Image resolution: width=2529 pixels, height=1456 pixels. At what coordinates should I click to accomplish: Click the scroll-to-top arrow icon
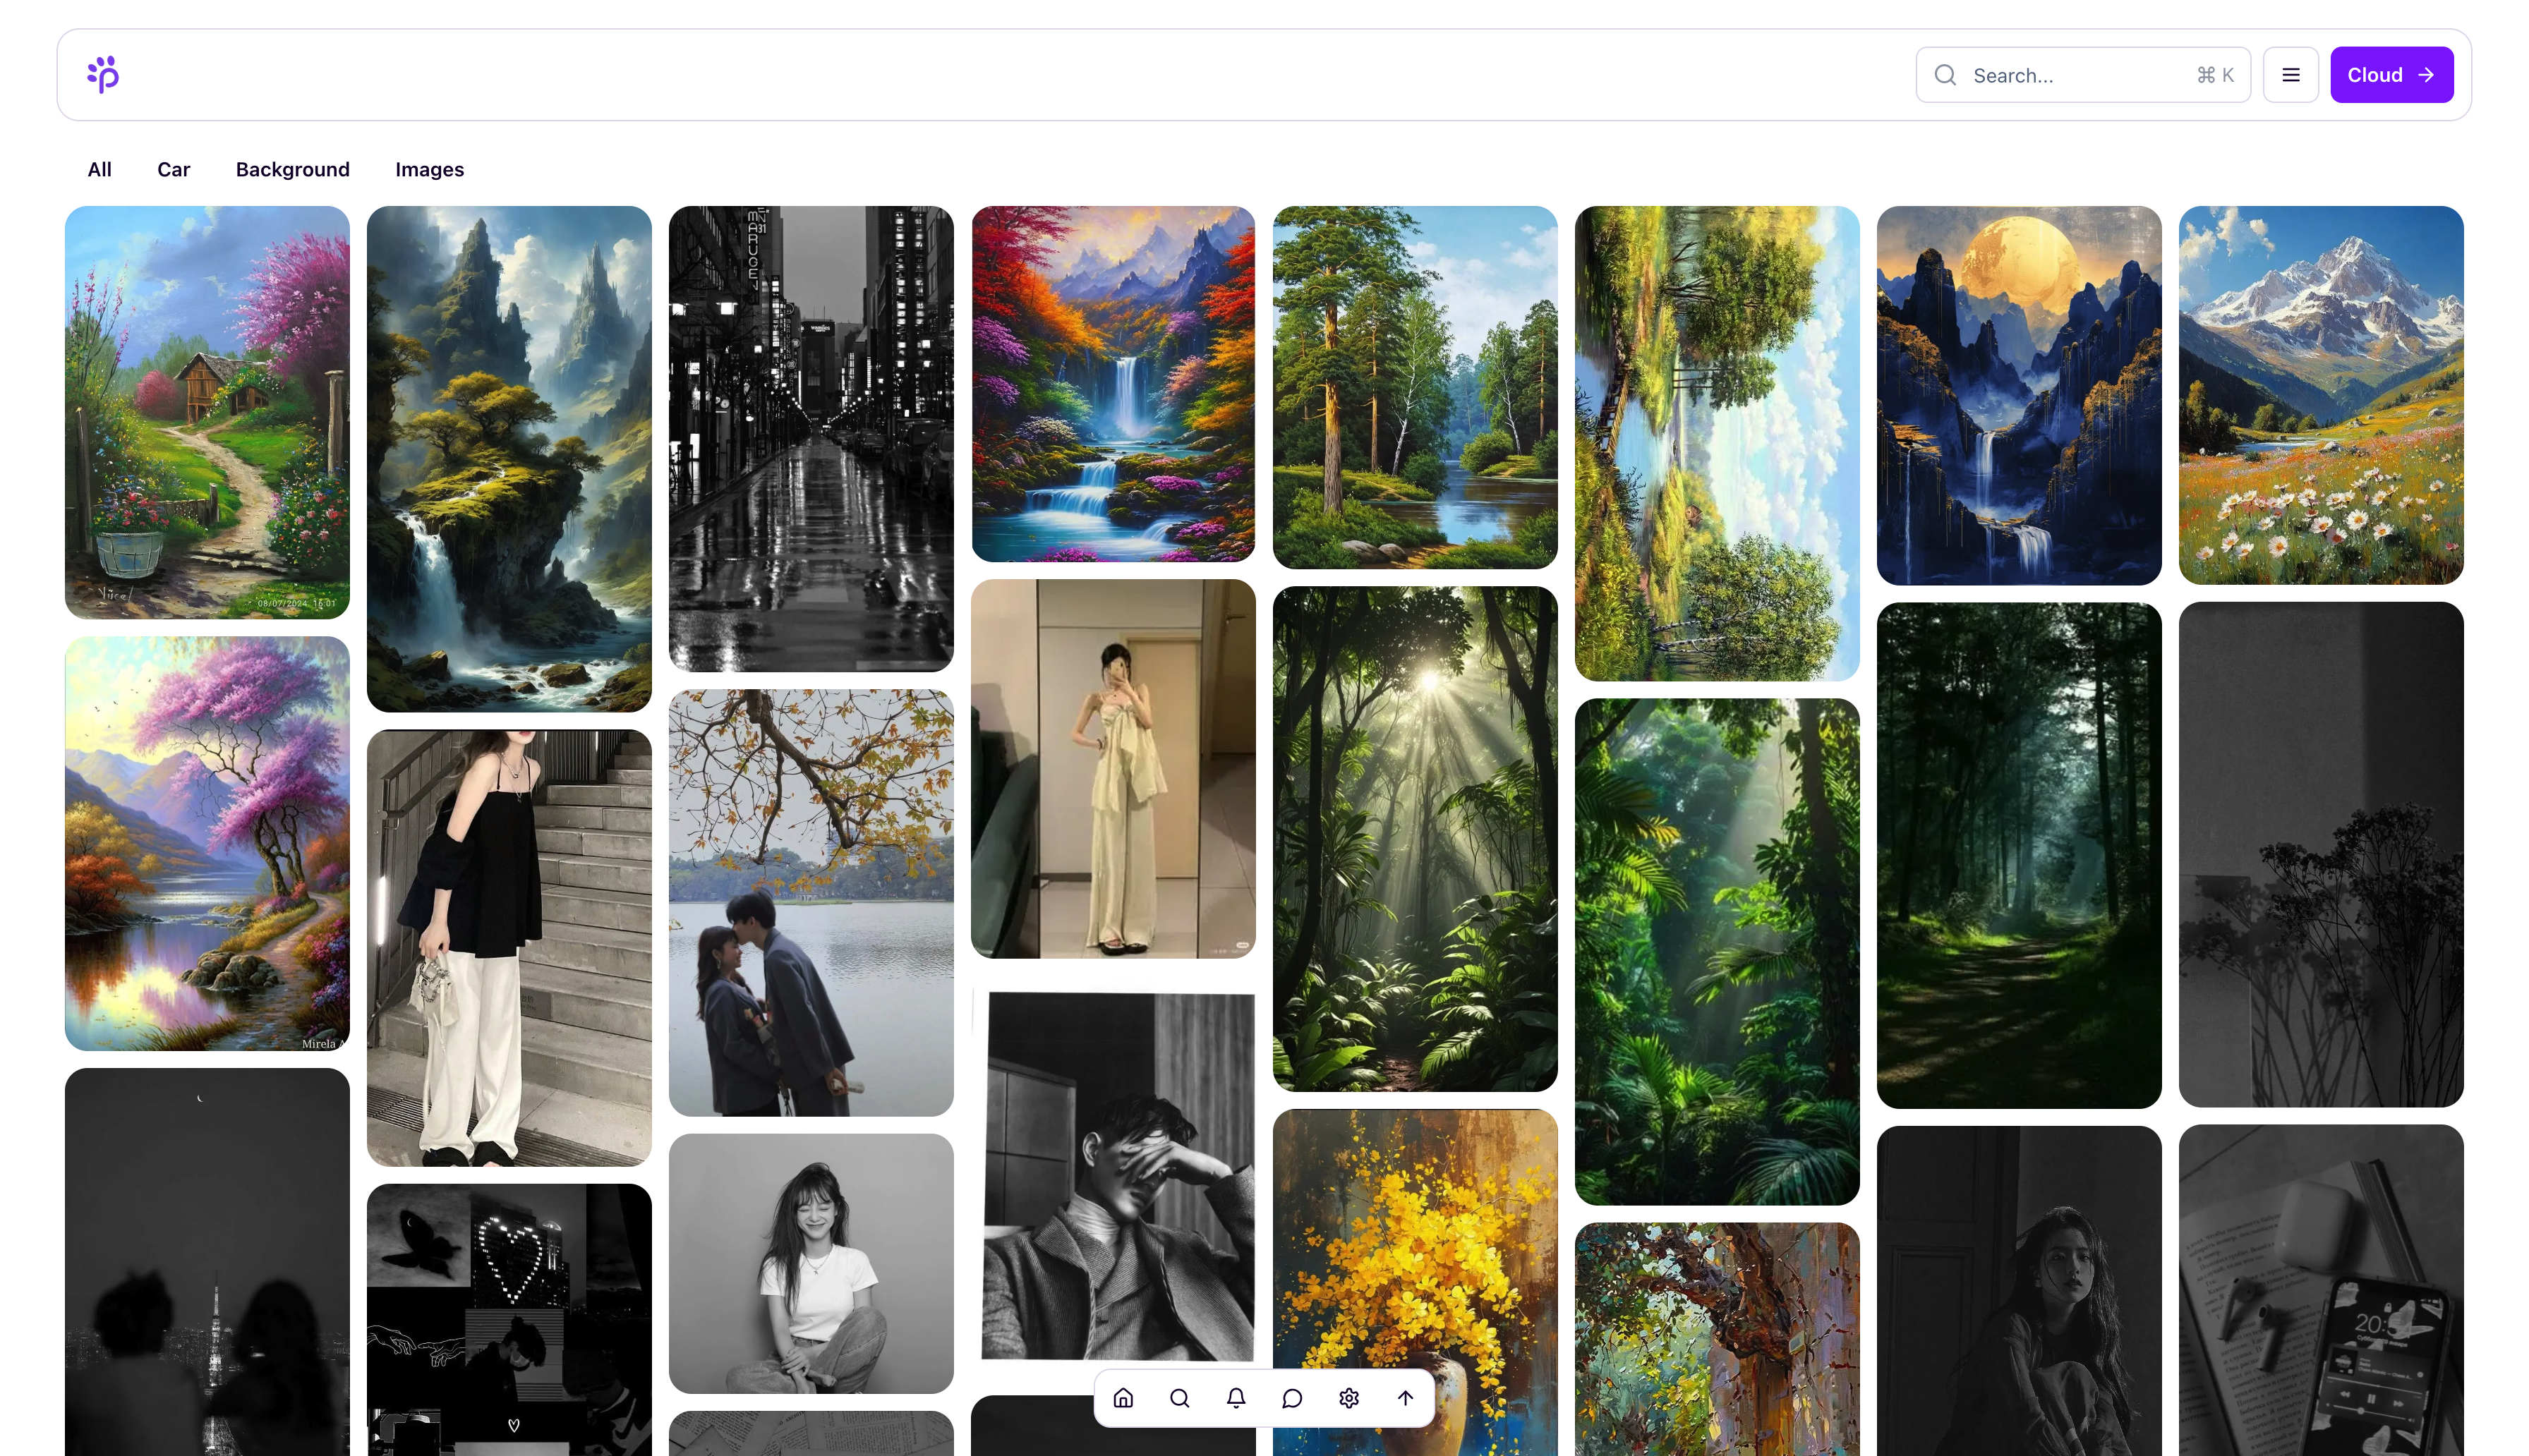pos(1405,1398)
